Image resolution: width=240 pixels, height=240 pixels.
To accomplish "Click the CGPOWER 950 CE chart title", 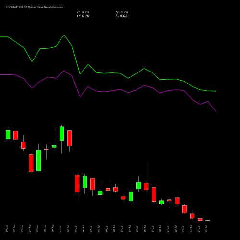I will click(x=34, y=7).
